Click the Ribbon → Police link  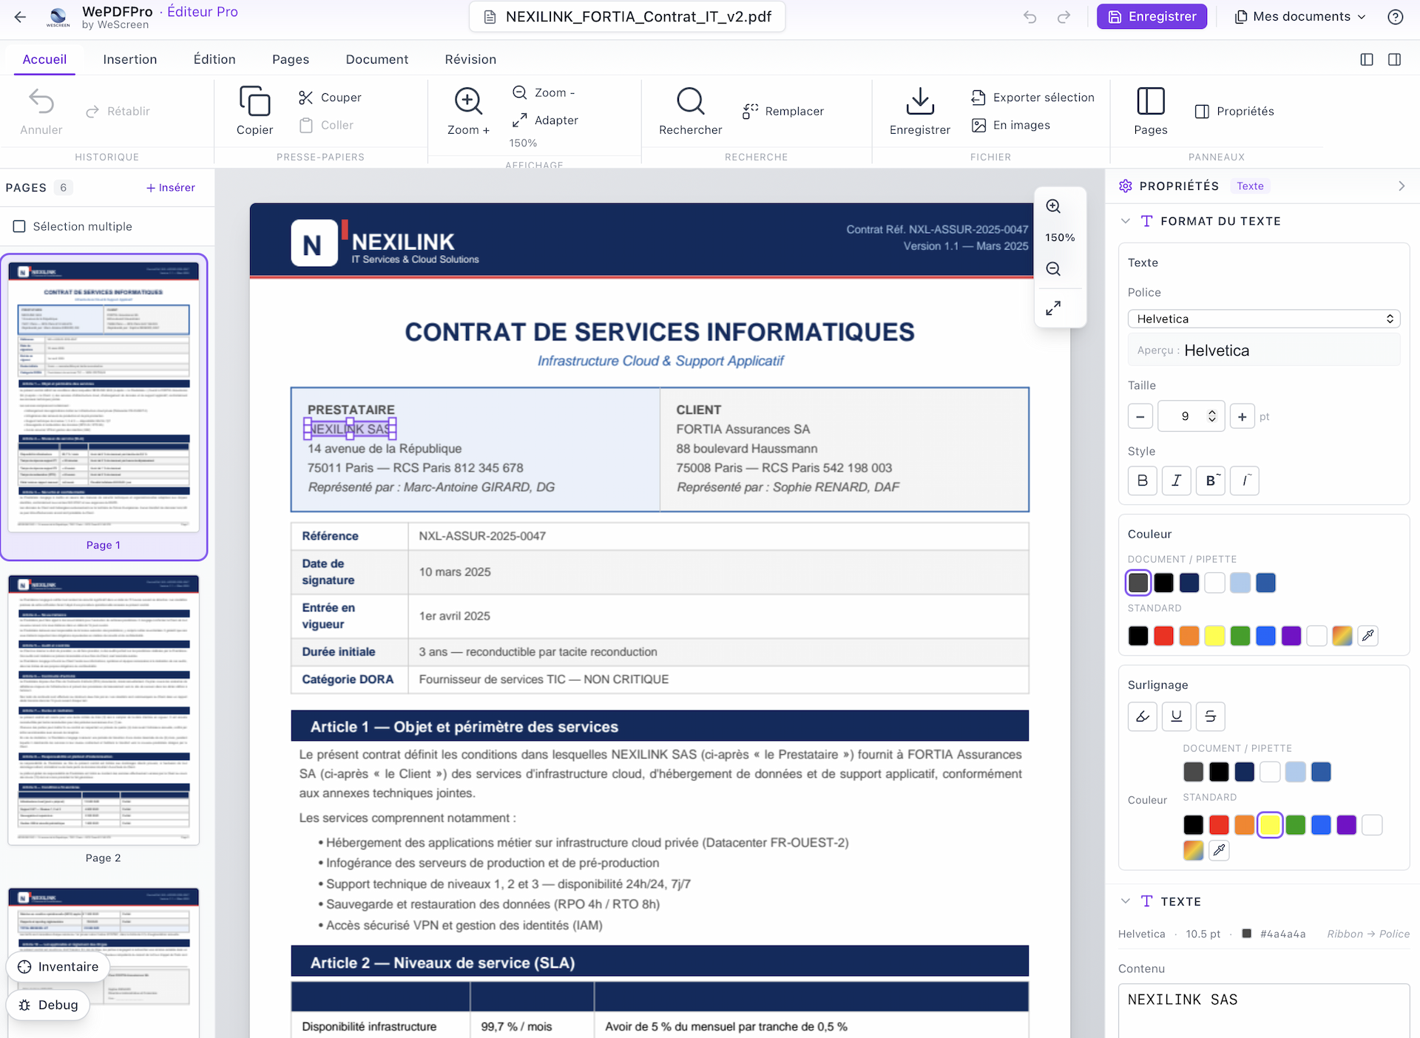pos(1368,934)
